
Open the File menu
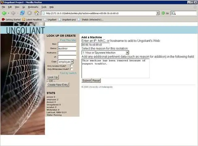coord(3,7)
